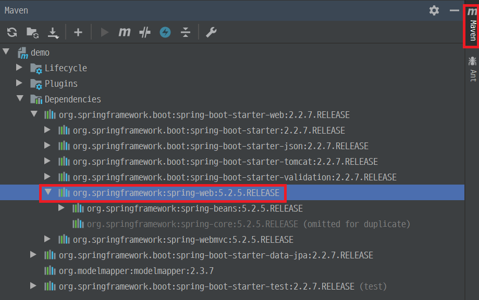This screenshot has height=300, width=479.
Task: Add Maven project with plus icon
Action: point(78,32)
